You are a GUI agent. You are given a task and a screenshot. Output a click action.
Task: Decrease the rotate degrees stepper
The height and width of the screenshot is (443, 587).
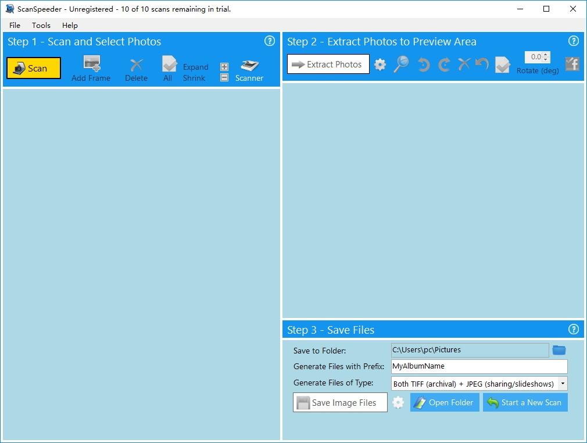[546, 59]
